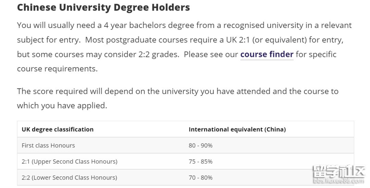Click the text "course requirements."

coord(57,69)
